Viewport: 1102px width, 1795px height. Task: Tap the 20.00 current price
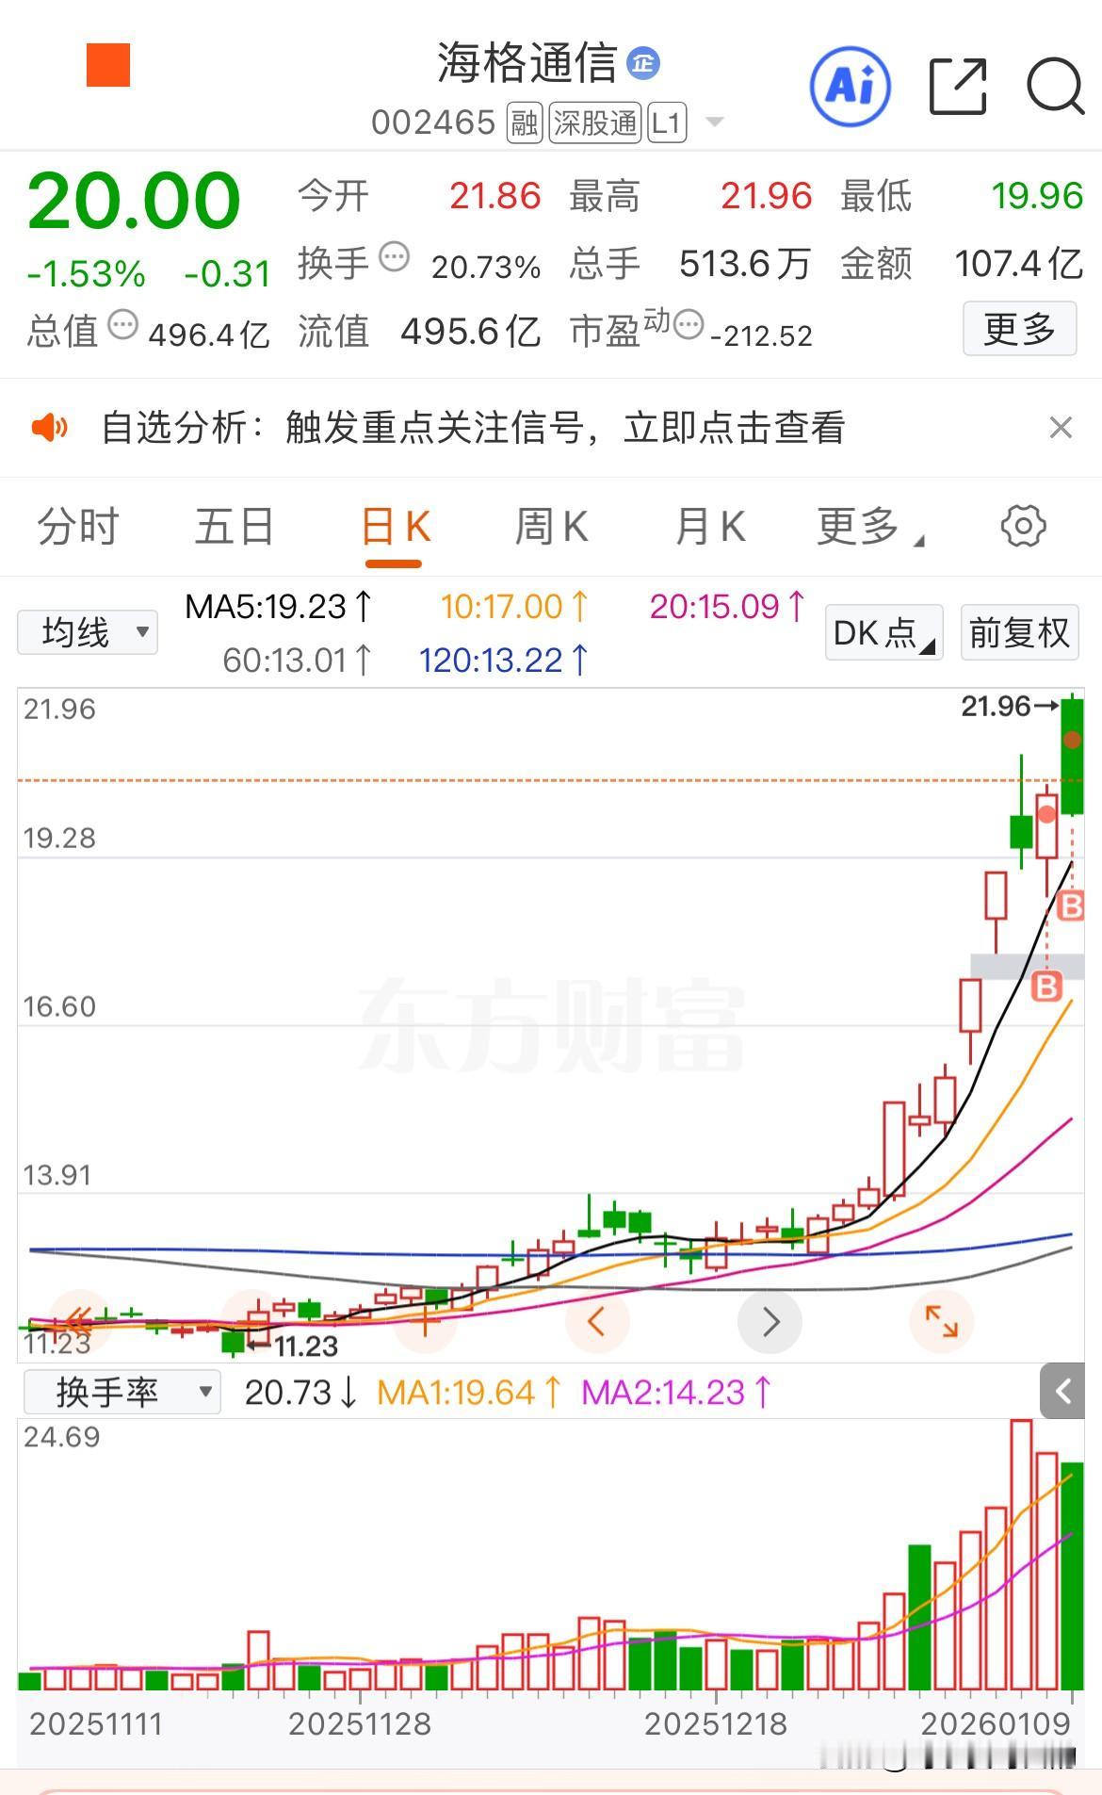[x=135, y=200]
